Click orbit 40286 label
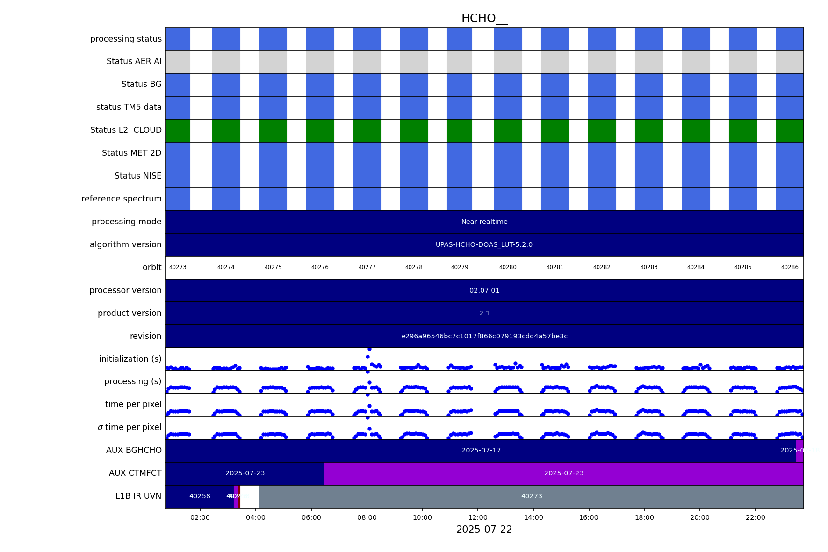This screenshot has width=828, height=552. point(789,268)
